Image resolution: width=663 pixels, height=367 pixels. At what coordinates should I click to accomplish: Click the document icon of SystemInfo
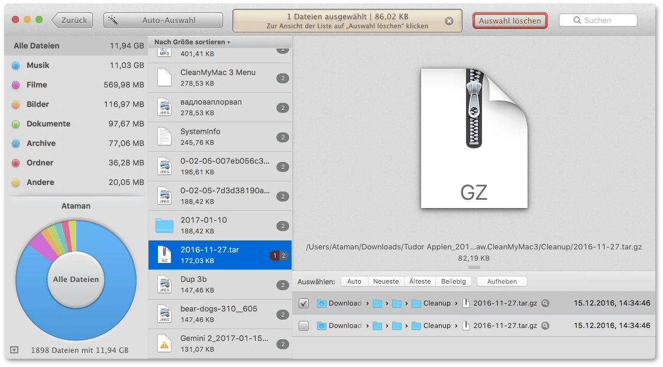[x=164, y=137]
